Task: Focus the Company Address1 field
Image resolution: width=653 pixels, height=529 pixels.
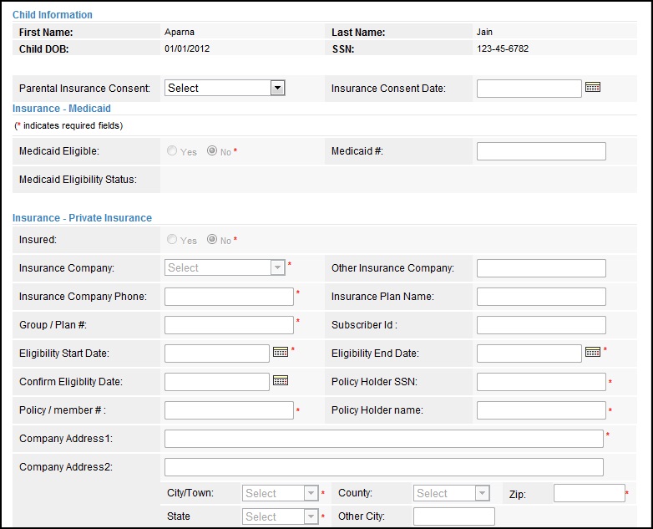Action: tap(383, 439)
